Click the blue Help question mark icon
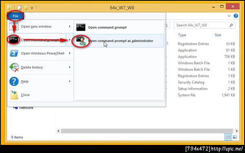Screen dimensions: 245x153 [14, 81]
